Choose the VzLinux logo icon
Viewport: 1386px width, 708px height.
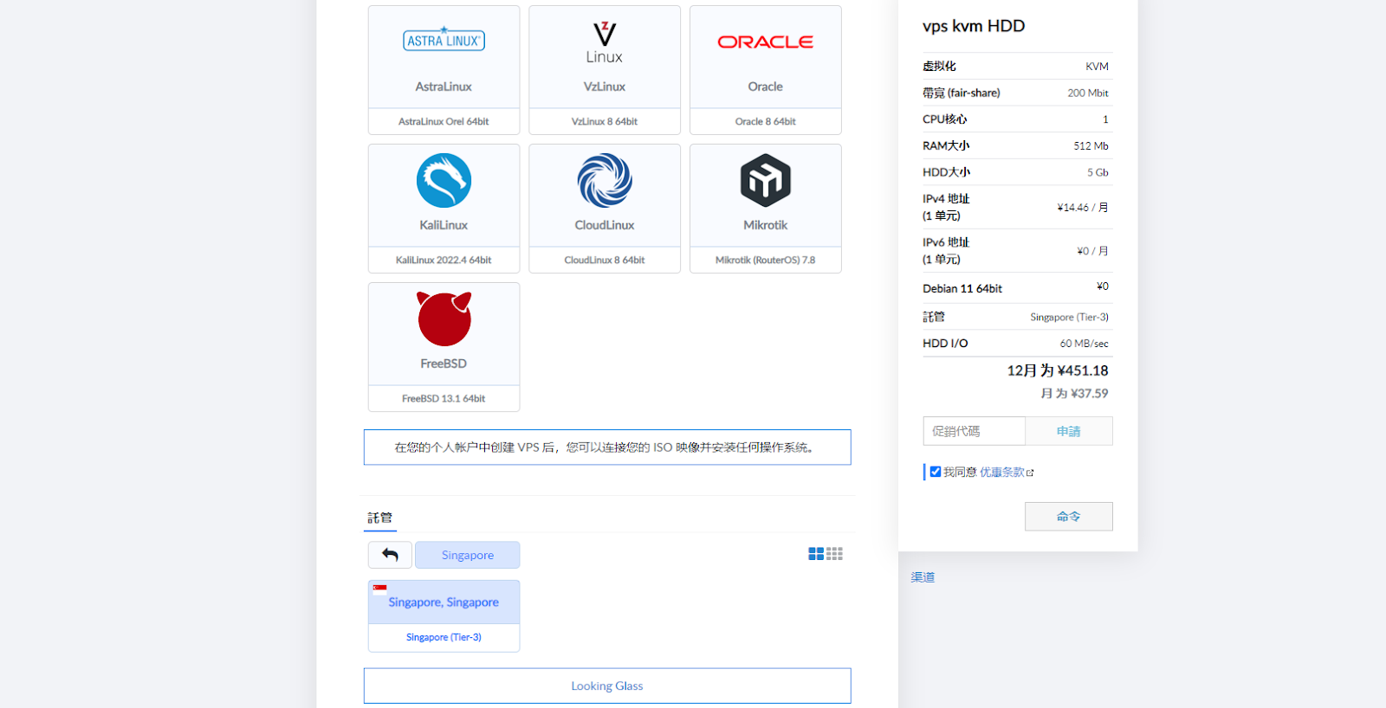pos(605,42)
